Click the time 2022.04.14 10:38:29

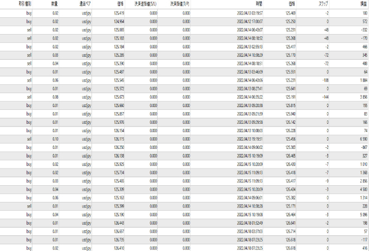[250, 55]
